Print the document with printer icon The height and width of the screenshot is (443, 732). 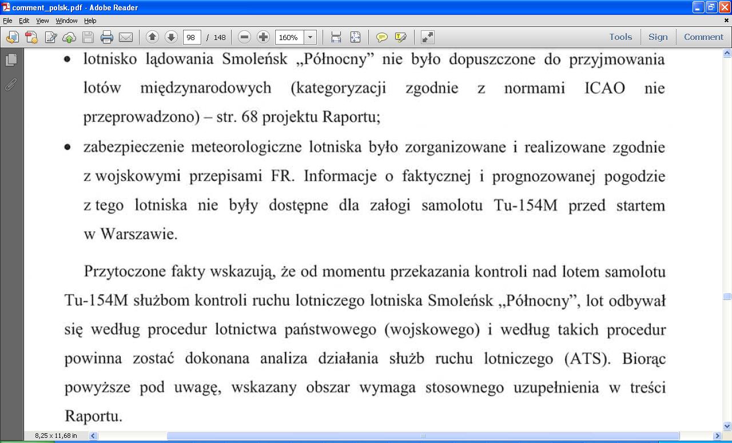point(107,37)
